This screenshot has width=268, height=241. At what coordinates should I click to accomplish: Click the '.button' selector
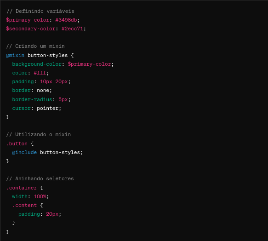click(17, 143)
